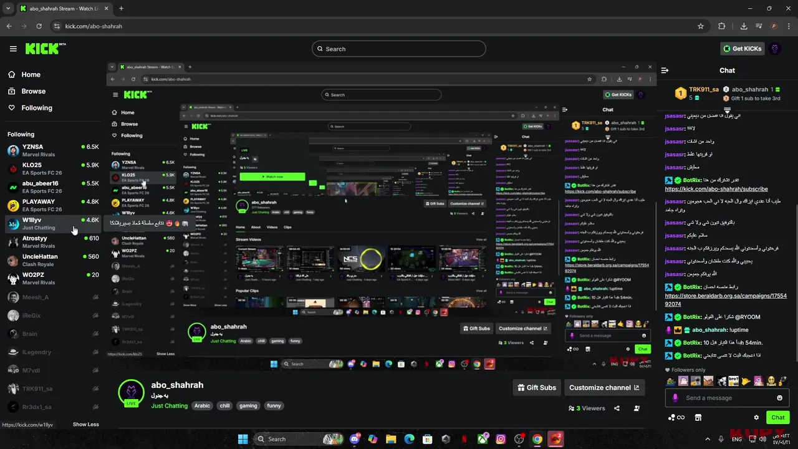Reload the page
The width and height of the screenshot is (798, 449).
(39, 26)
